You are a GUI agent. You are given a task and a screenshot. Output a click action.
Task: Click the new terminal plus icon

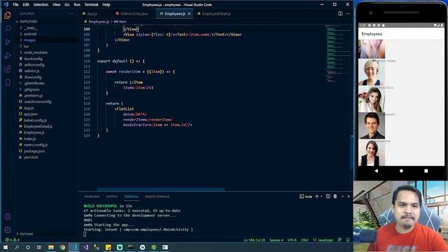click(316, 196)
